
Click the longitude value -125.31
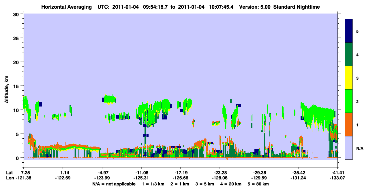[x=141, y=178]
